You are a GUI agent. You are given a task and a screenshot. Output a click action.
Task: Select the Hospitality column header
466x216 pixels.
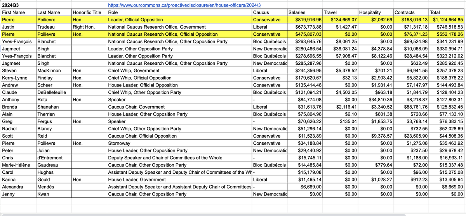pos(376,12)
